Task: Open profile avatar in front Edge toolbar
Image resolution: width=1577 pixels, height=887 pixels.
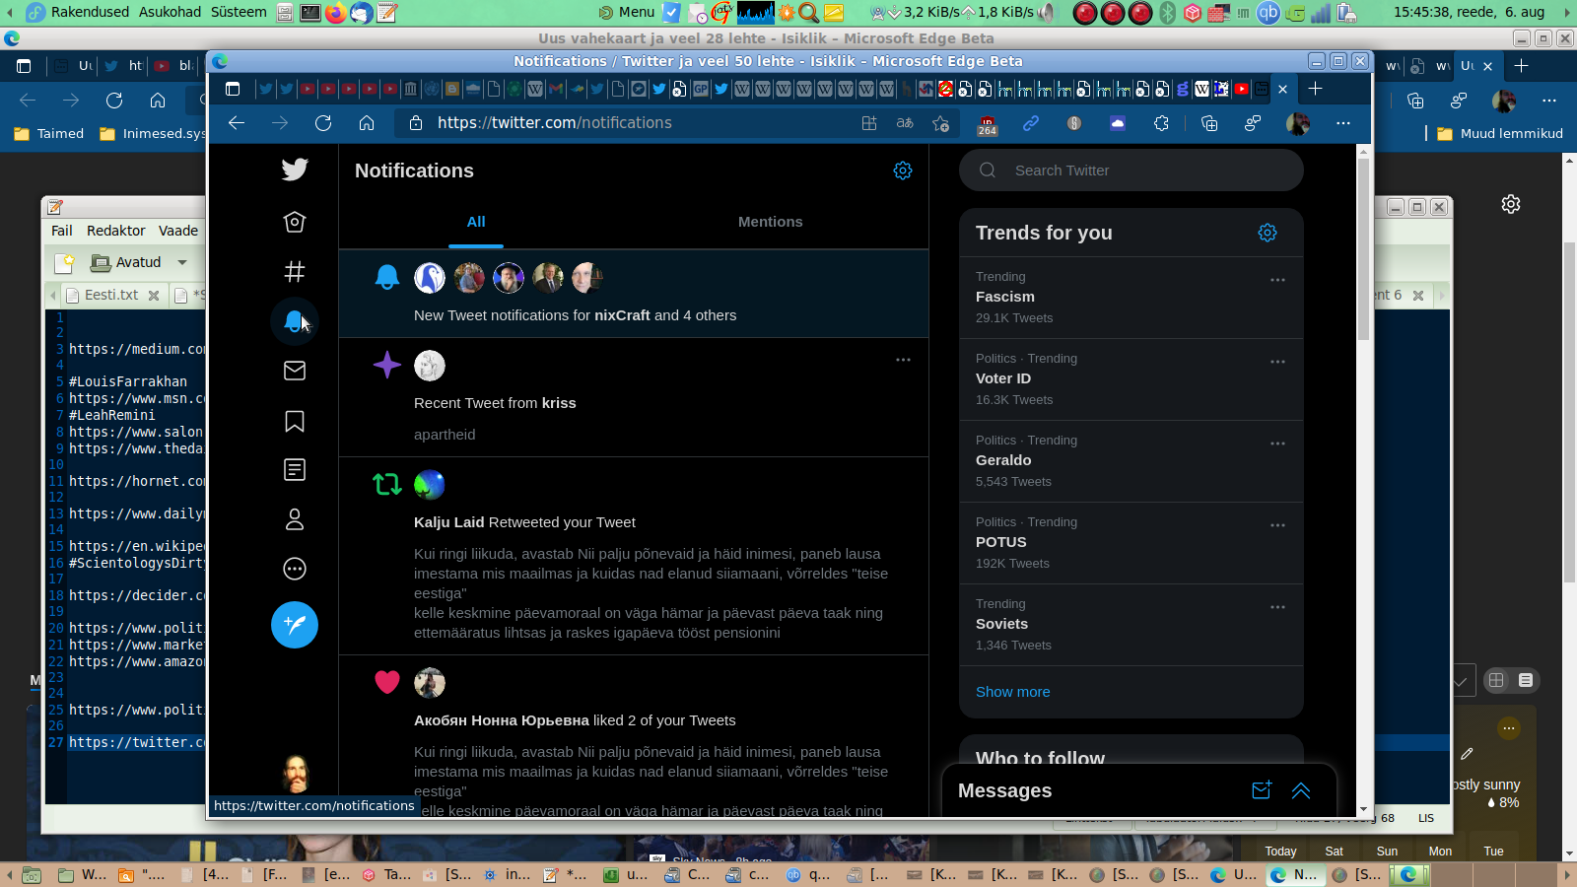Action: pyautogui.click(x=1298, y=123)
